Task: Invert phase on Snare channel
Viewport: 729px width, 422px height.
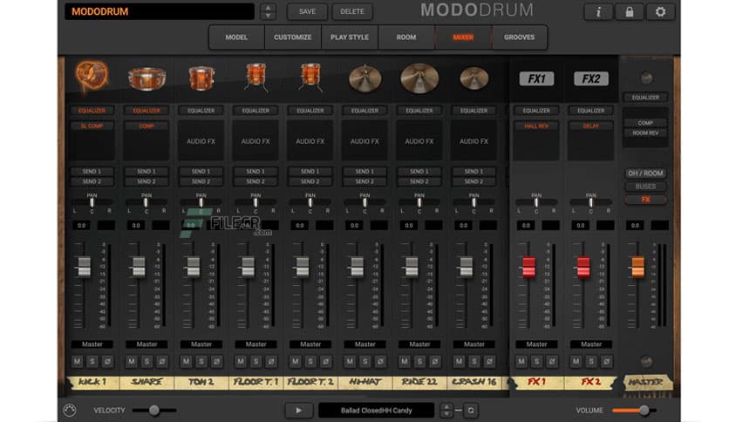Action: [162, 361]
